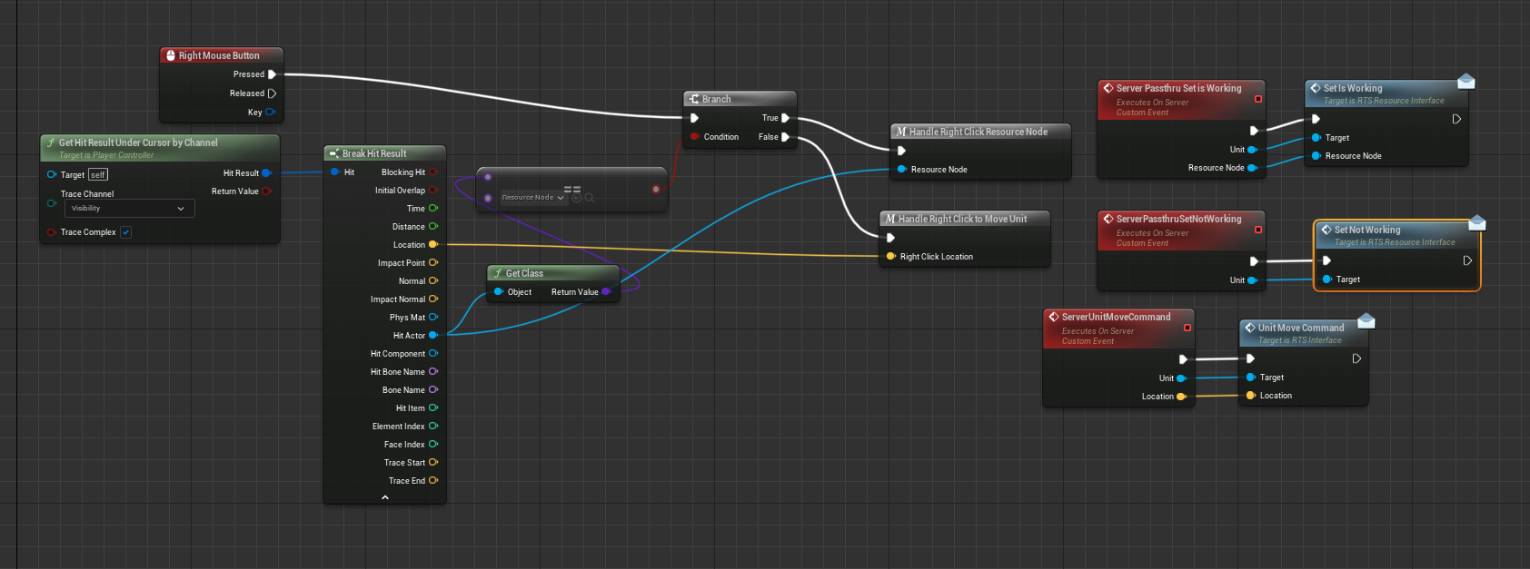The image size is (1530, 569).
Task: Click the Trace End output pin
Action: (x=433, y=481)
